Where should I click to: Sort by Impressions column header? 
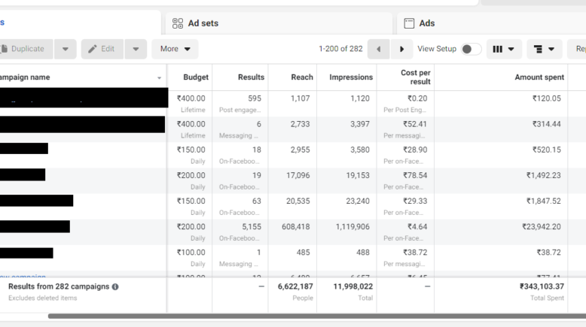pyautogui.click(x=351, y=77)
